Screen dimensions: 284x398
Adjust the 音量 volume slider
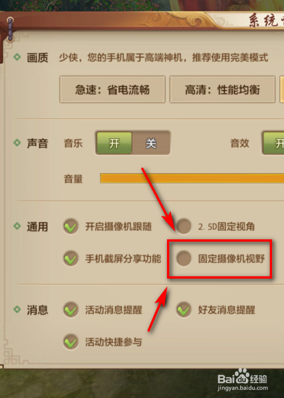(192, 178)
